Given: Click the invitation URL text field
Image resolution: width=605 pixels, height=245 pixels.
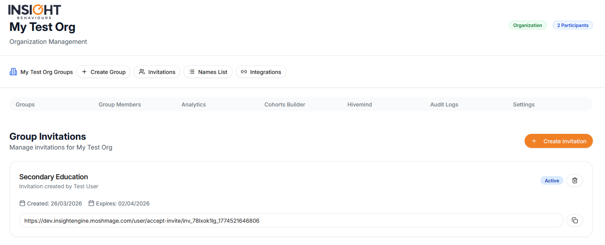Looking at the screenshot, I should pyautogui.click(x=291, y=221).
